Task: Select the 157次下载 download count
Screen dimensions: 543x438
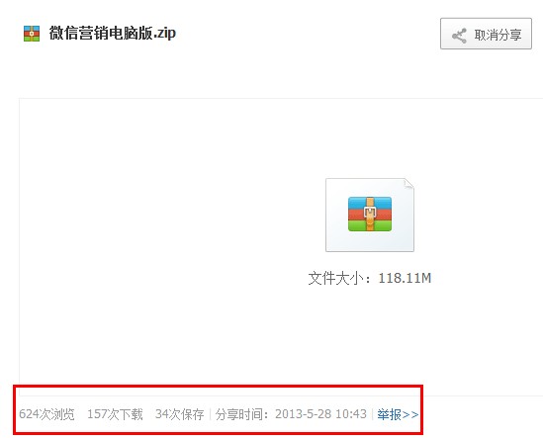Action: (115, 414)
